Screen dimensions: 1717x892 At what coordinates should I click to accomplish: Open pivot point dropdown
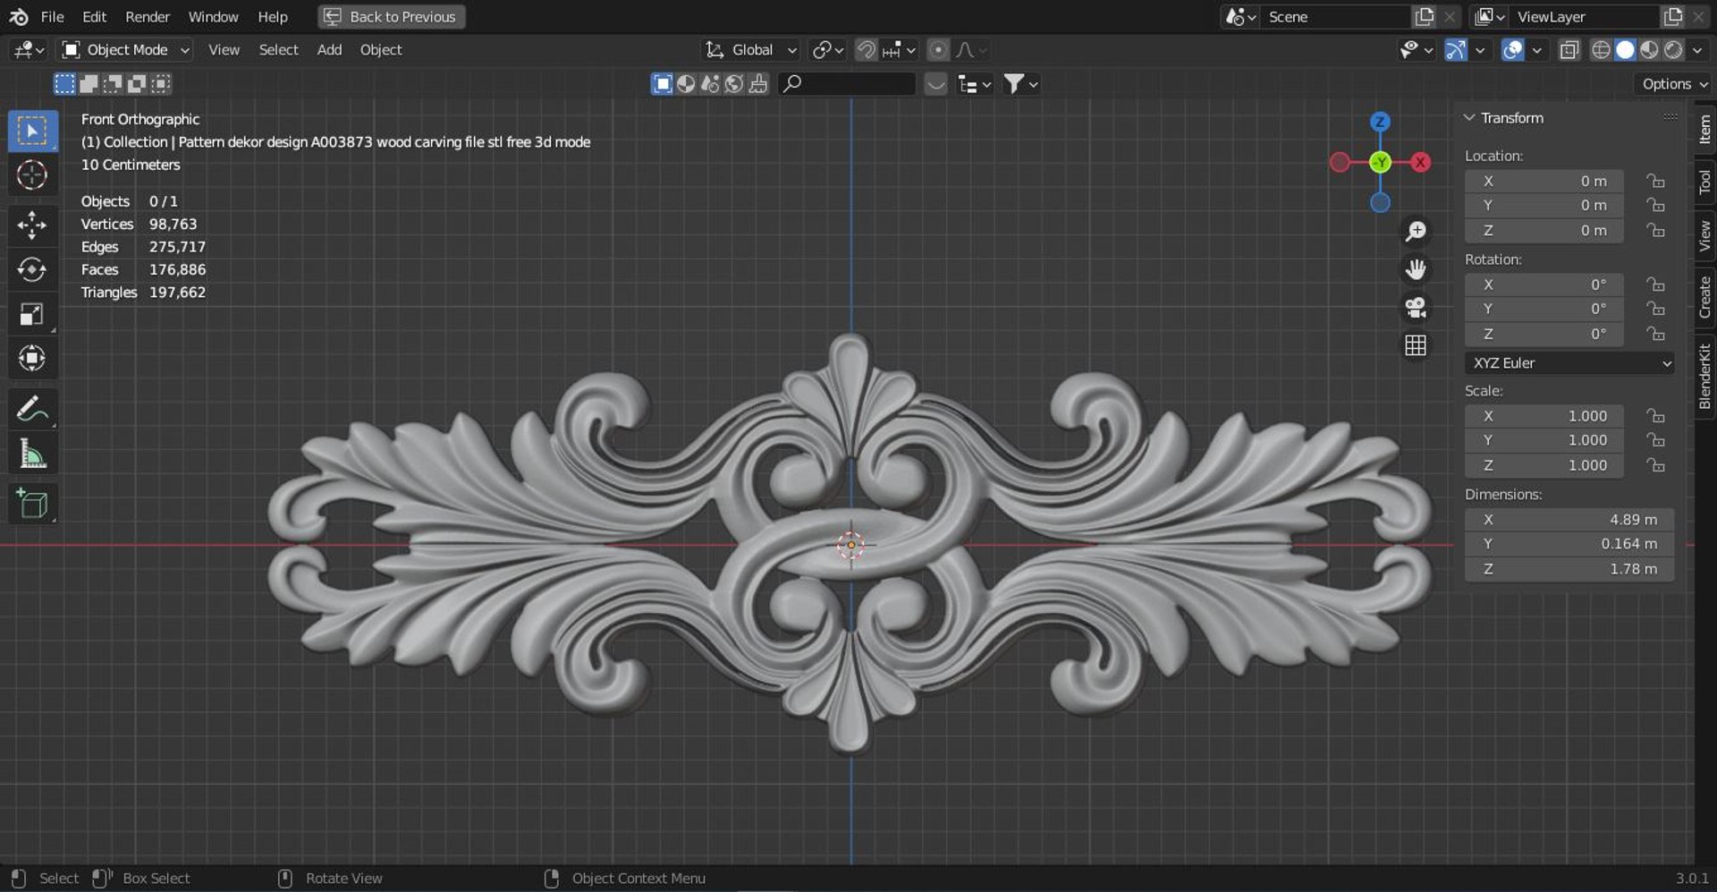point(828,50)
